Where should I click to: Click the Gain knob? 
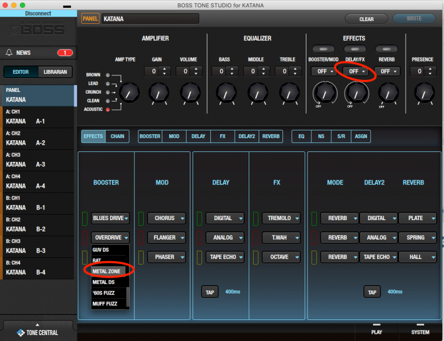158,93
